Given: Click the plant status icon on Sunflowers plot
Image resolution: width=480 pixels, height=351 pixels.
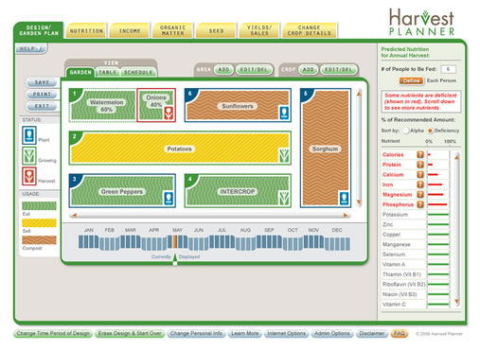Looking at the screenshot, I should [284, 113].
